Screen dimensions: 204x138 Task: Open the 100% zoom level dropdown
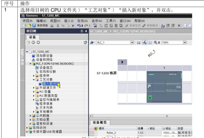click(185, 42)
